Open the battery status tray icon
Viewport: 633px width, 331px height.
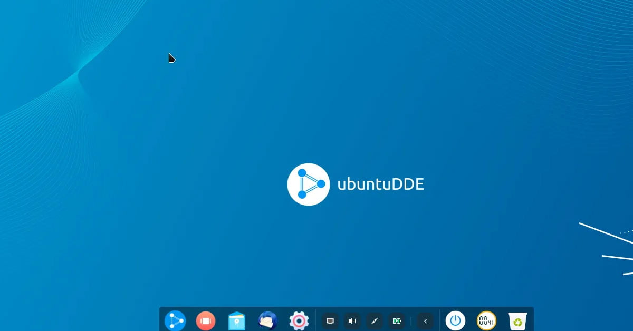click(x=397, y=320)
